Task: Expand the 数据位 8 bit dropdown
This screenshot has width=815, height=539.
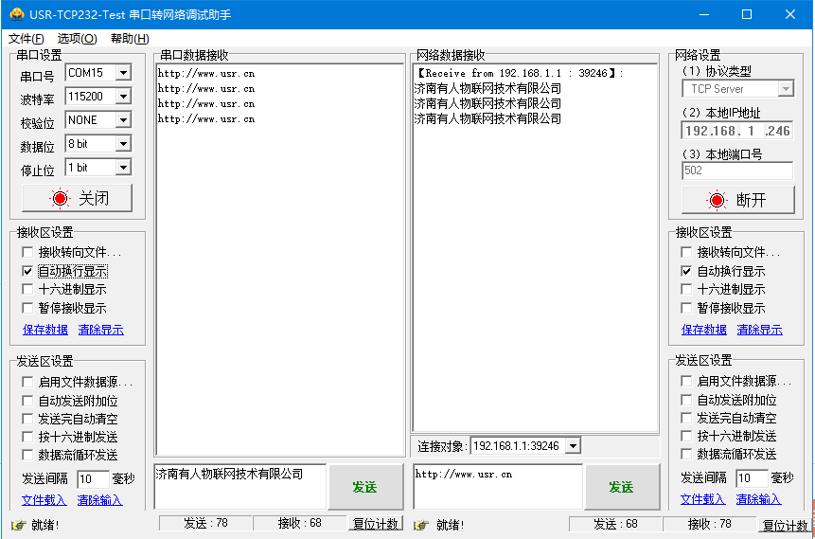Action: pyautogui.click(x=123, y=144)
